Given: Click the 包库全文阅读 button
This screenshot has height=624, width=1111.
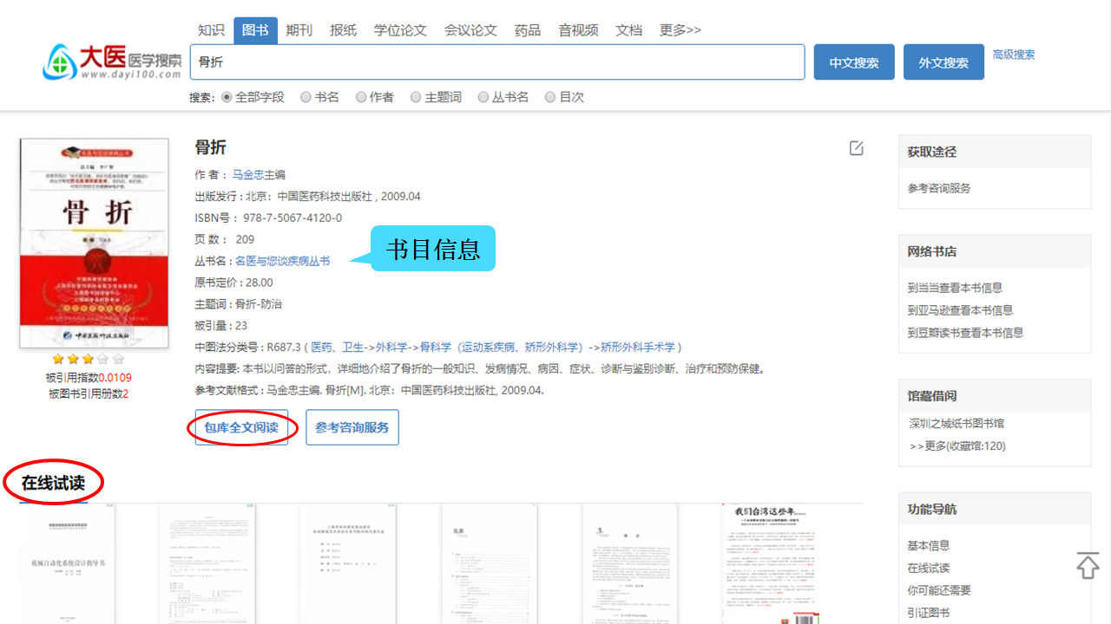Looking at the screenshot, I should [241, 427].
